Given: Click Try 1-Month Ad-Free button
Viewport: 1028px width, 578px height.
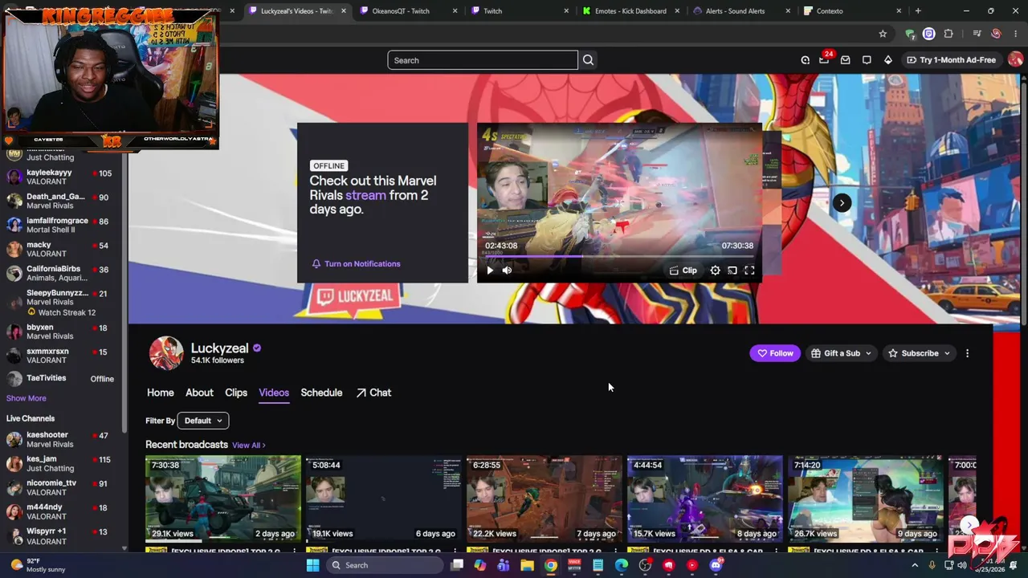Looking at the screenshot, I should pyautogui.click(x=951, y=60).
